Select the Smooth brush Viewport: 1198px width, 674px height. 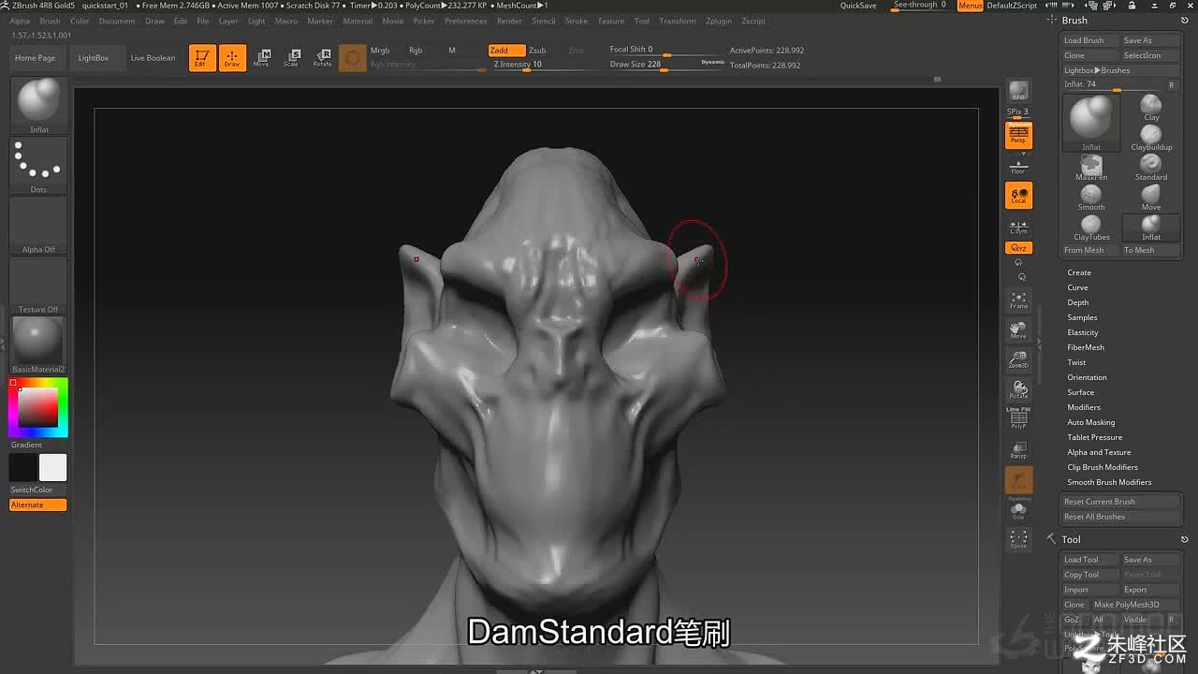[1091, 198]
